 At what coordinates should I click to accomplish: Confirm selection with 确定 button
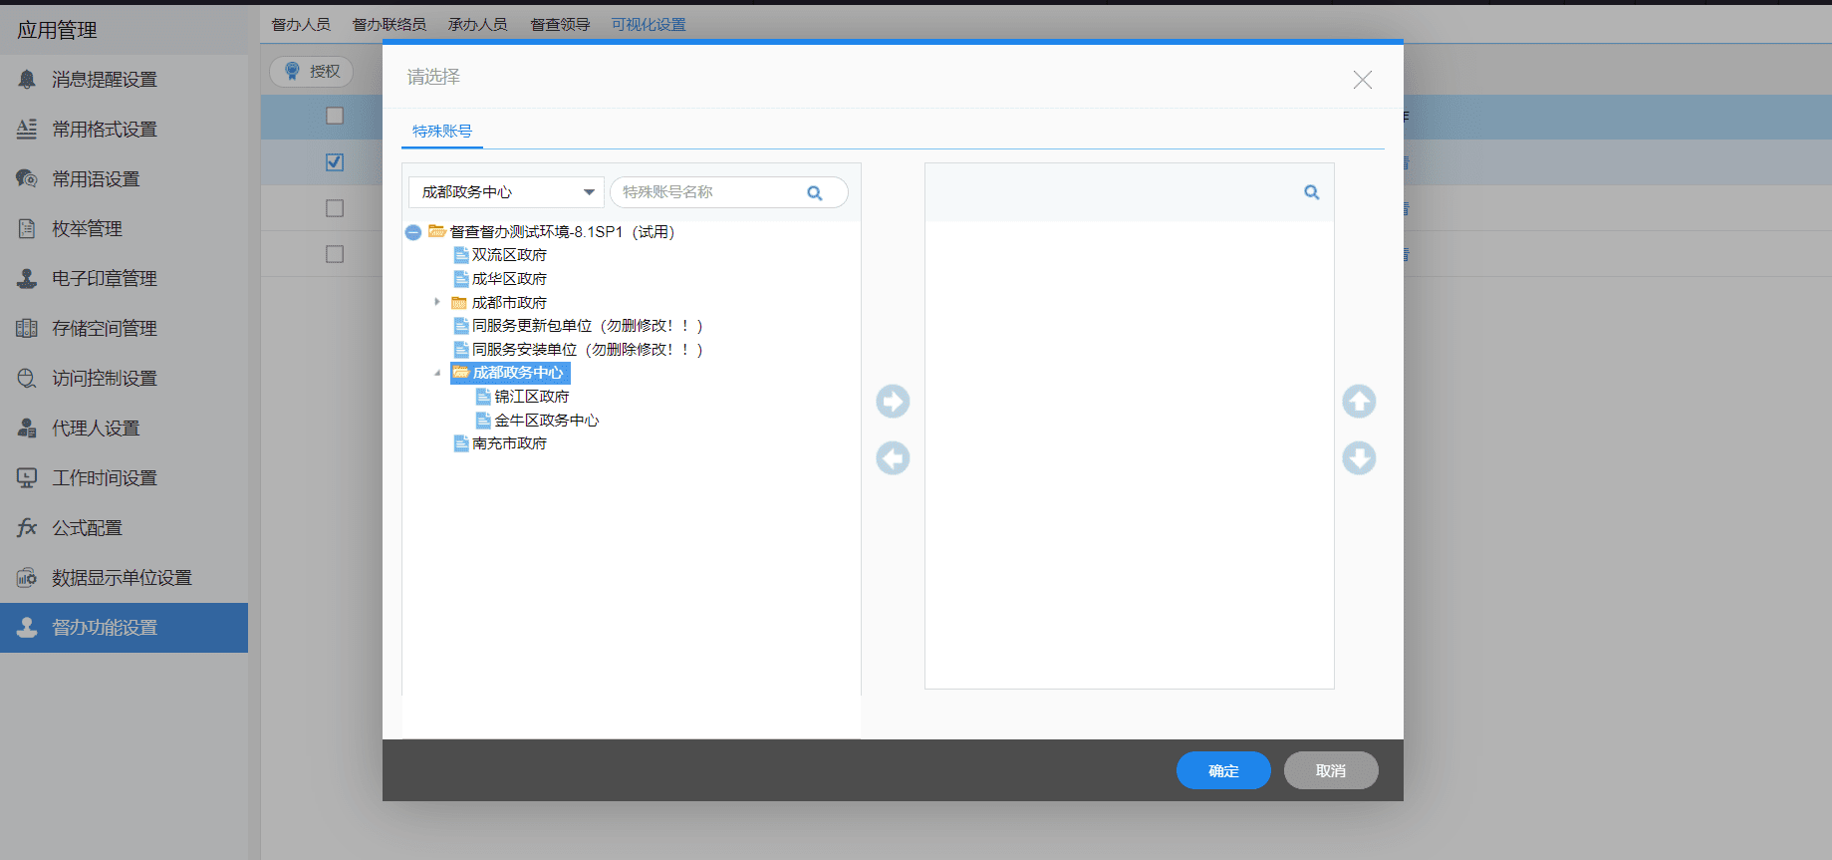click(x=1223, y=770)
